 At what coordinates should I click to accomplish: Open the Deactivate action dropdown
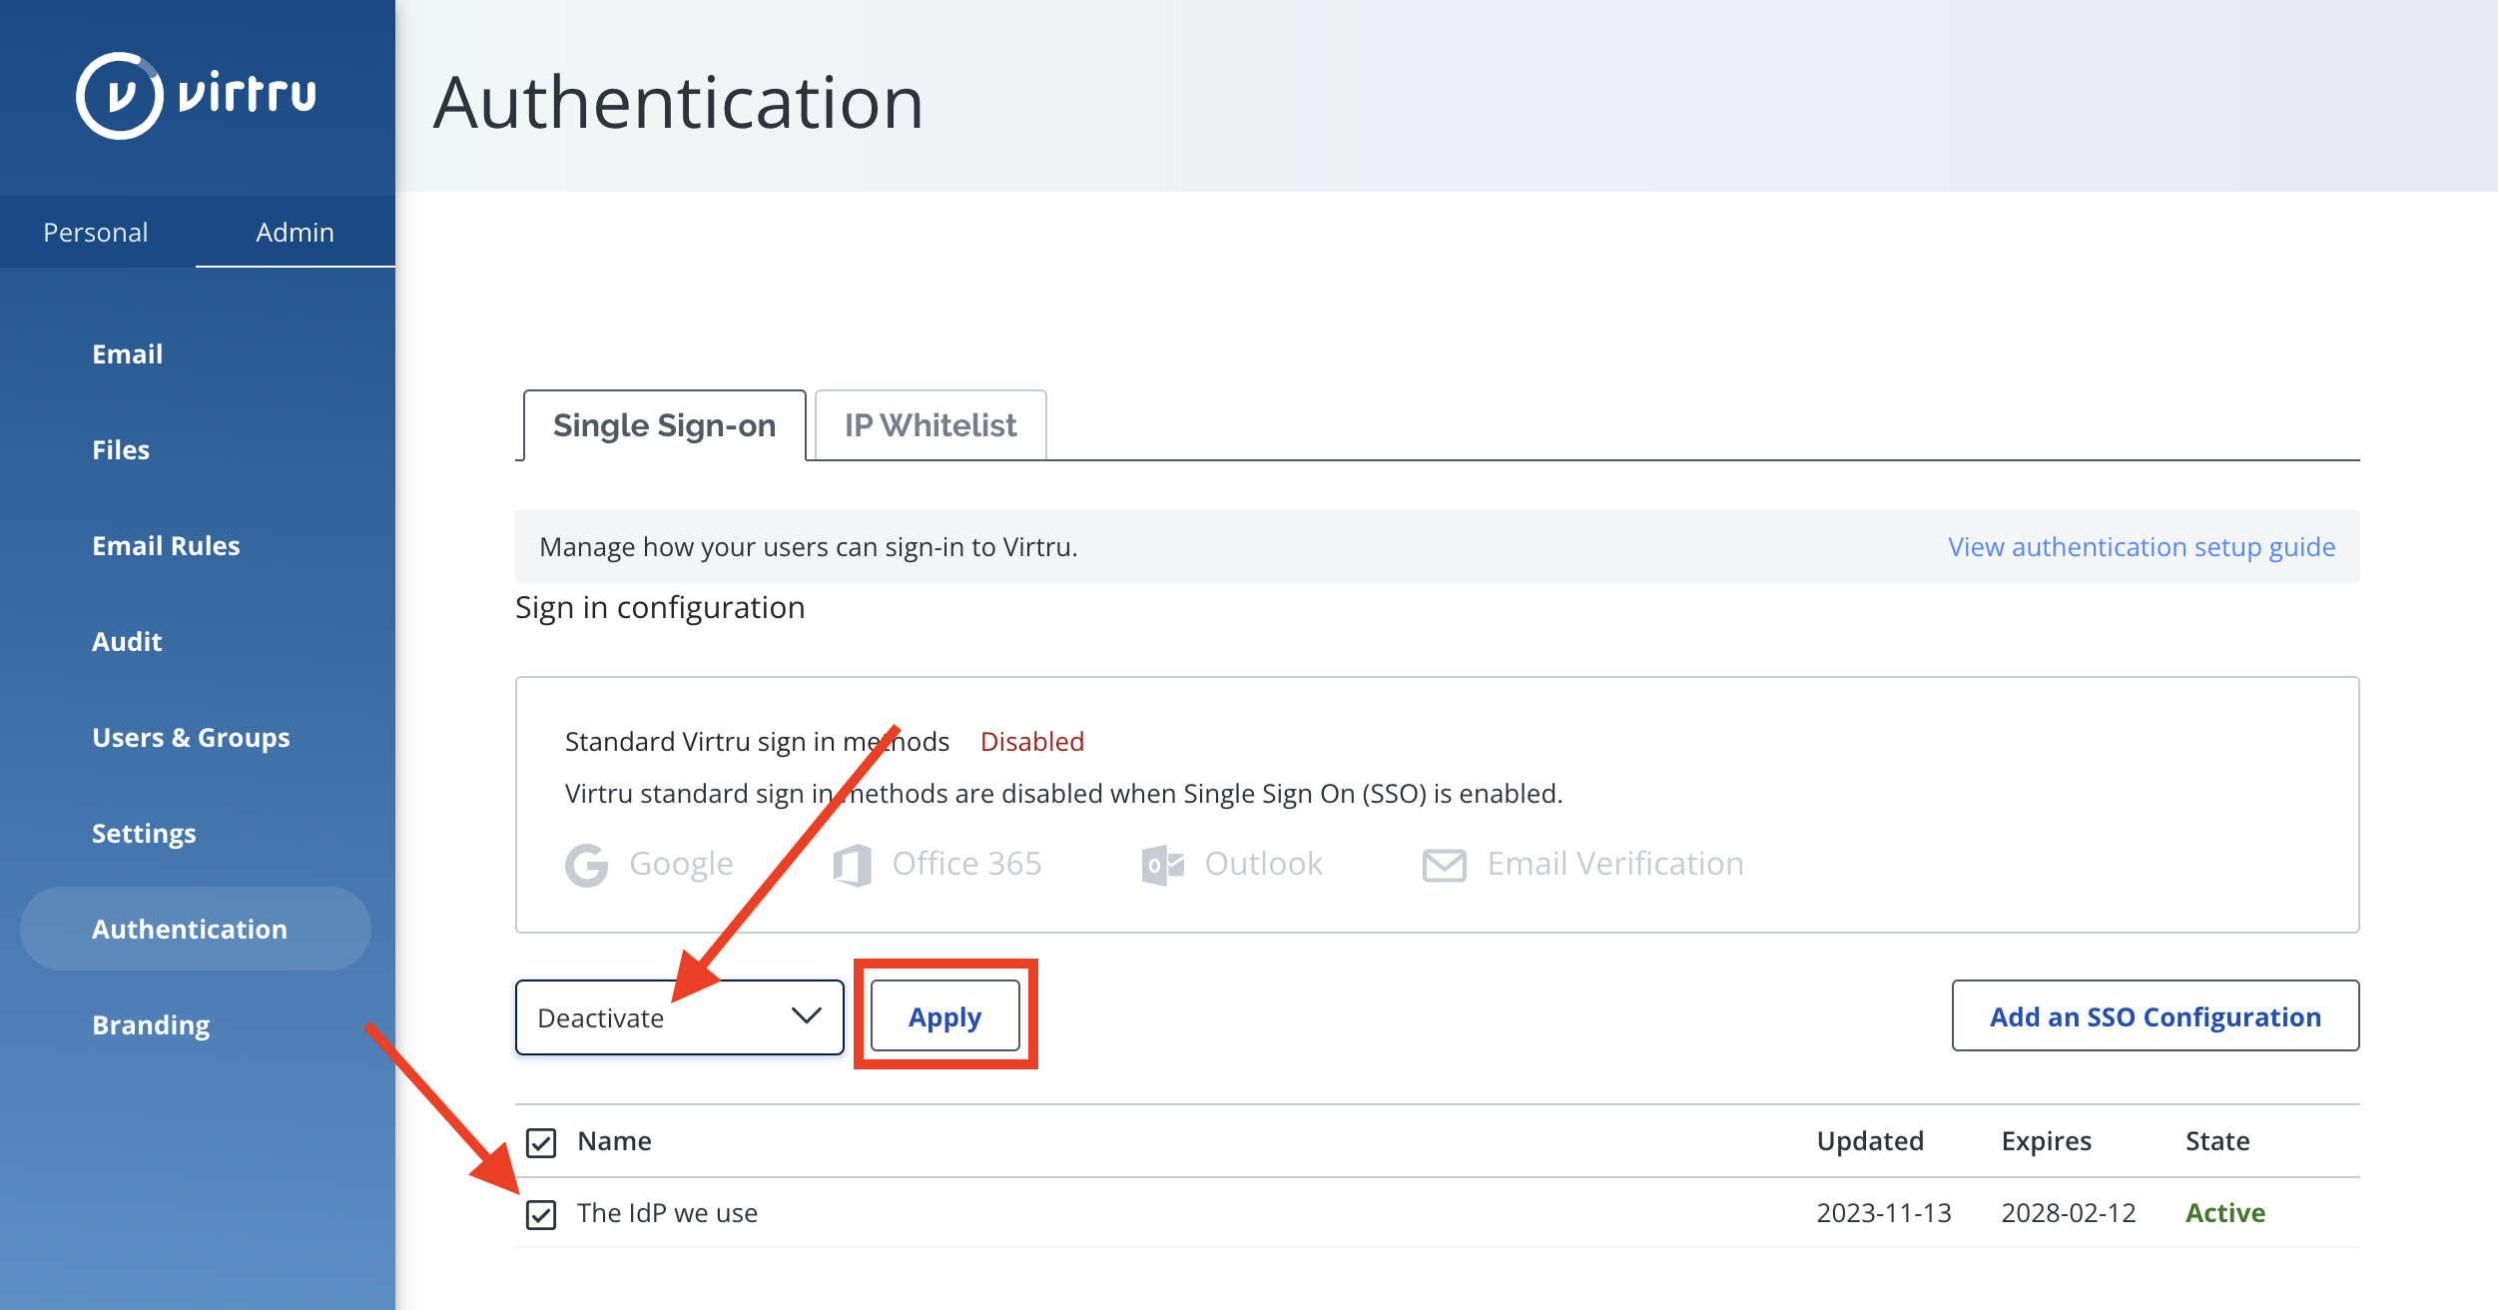[679, 1017]
